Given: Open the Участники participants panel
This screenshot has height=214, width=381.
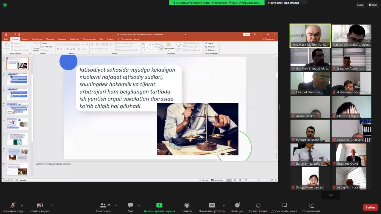Looking at the screenshot, I should (103, 207).
